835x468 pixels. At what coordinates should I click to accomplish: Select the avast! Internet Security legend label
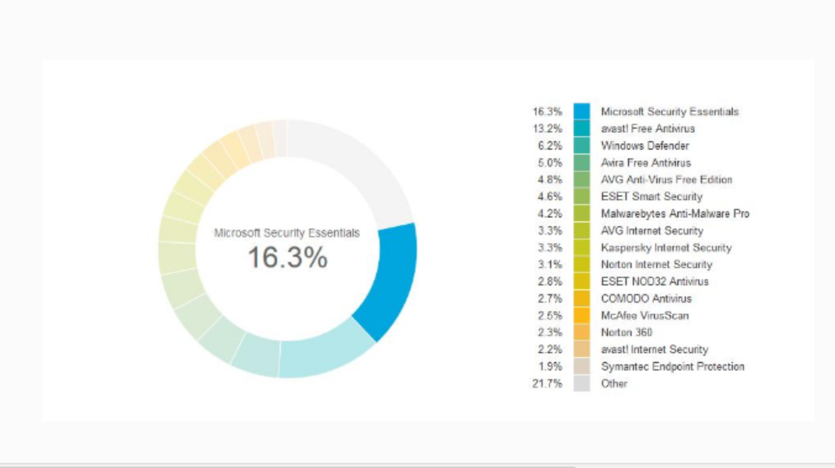655,350
